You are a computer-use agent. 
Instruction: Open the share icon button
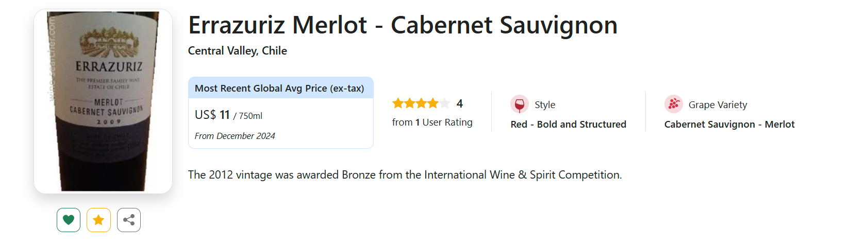[129, 220]
